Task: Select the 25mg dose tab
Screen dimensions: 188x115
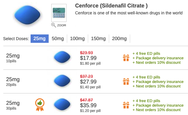Action: click(40, 39)
